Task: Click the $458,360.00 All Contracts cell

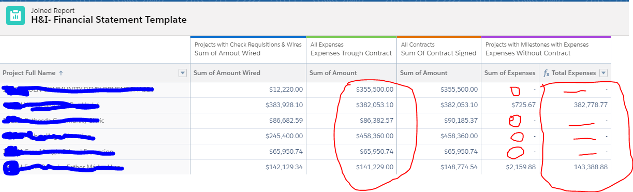Action: [x=459, y=136]
